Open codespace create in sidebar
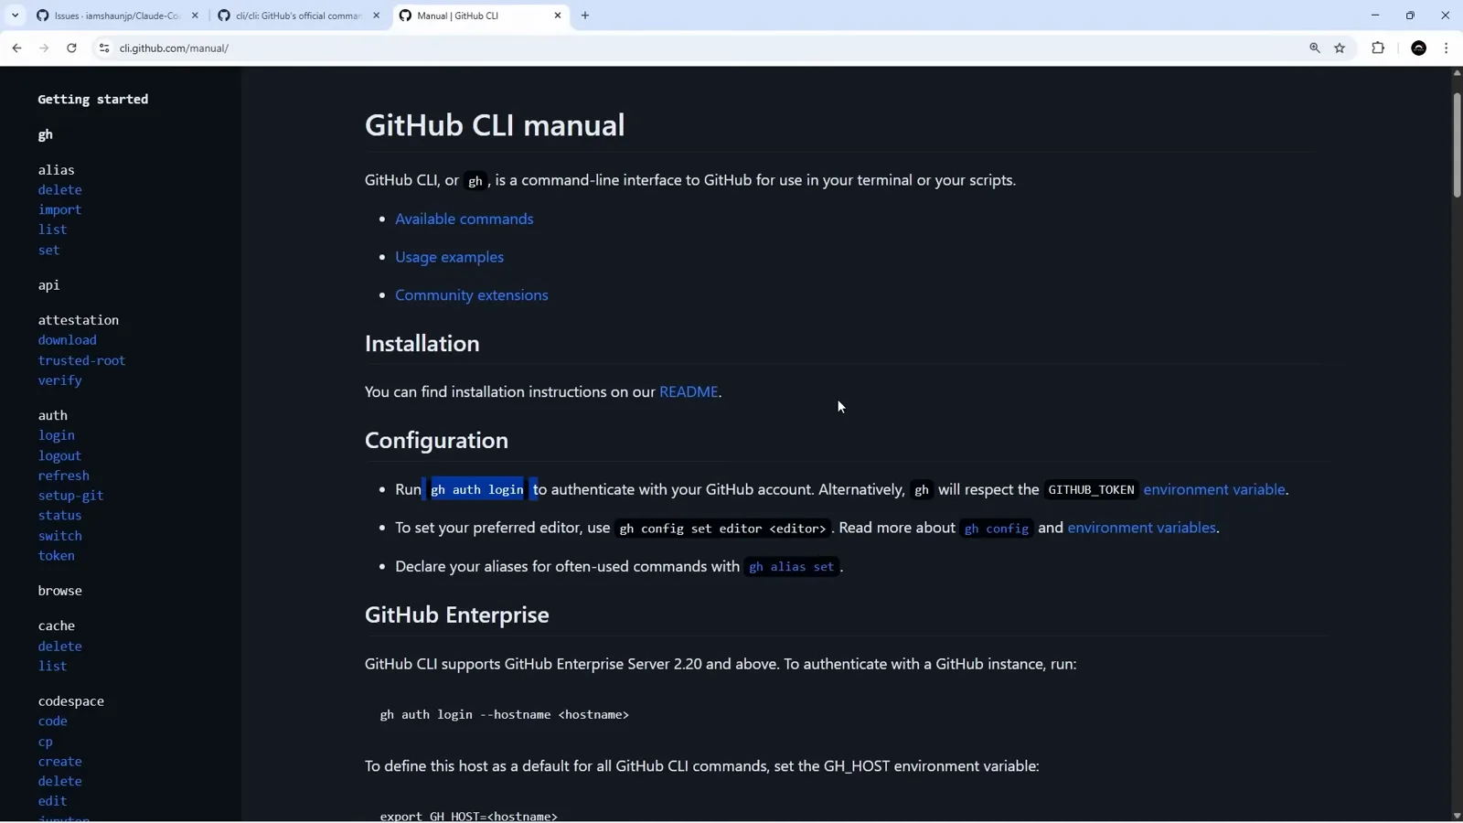 coord(59,762)
